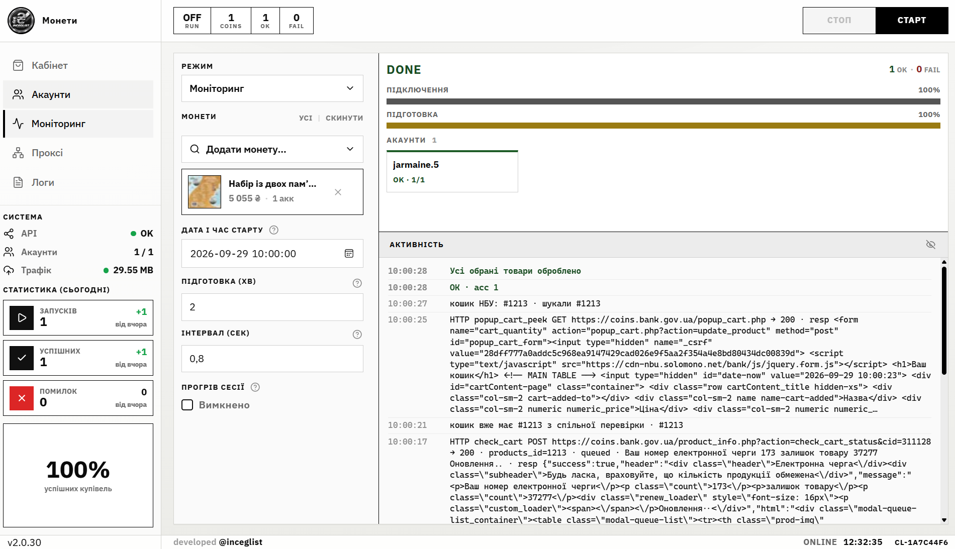Click log entry 'кошик НБУ: #1213'

525,303
